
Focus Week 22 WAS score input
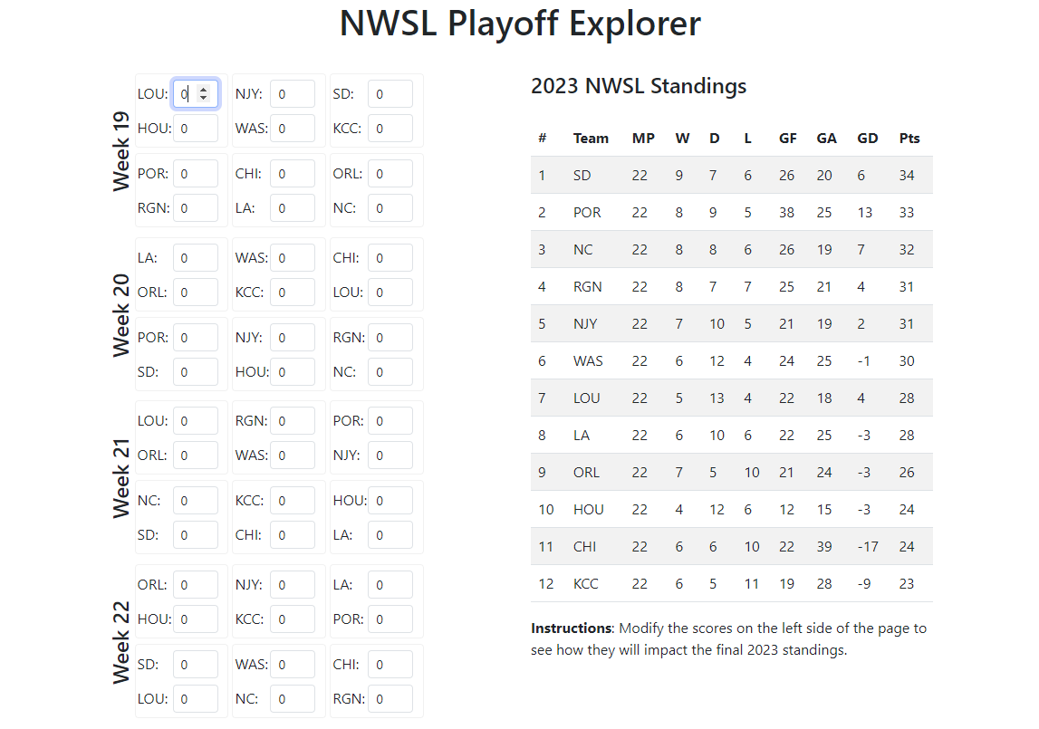[x=293, y=665]
